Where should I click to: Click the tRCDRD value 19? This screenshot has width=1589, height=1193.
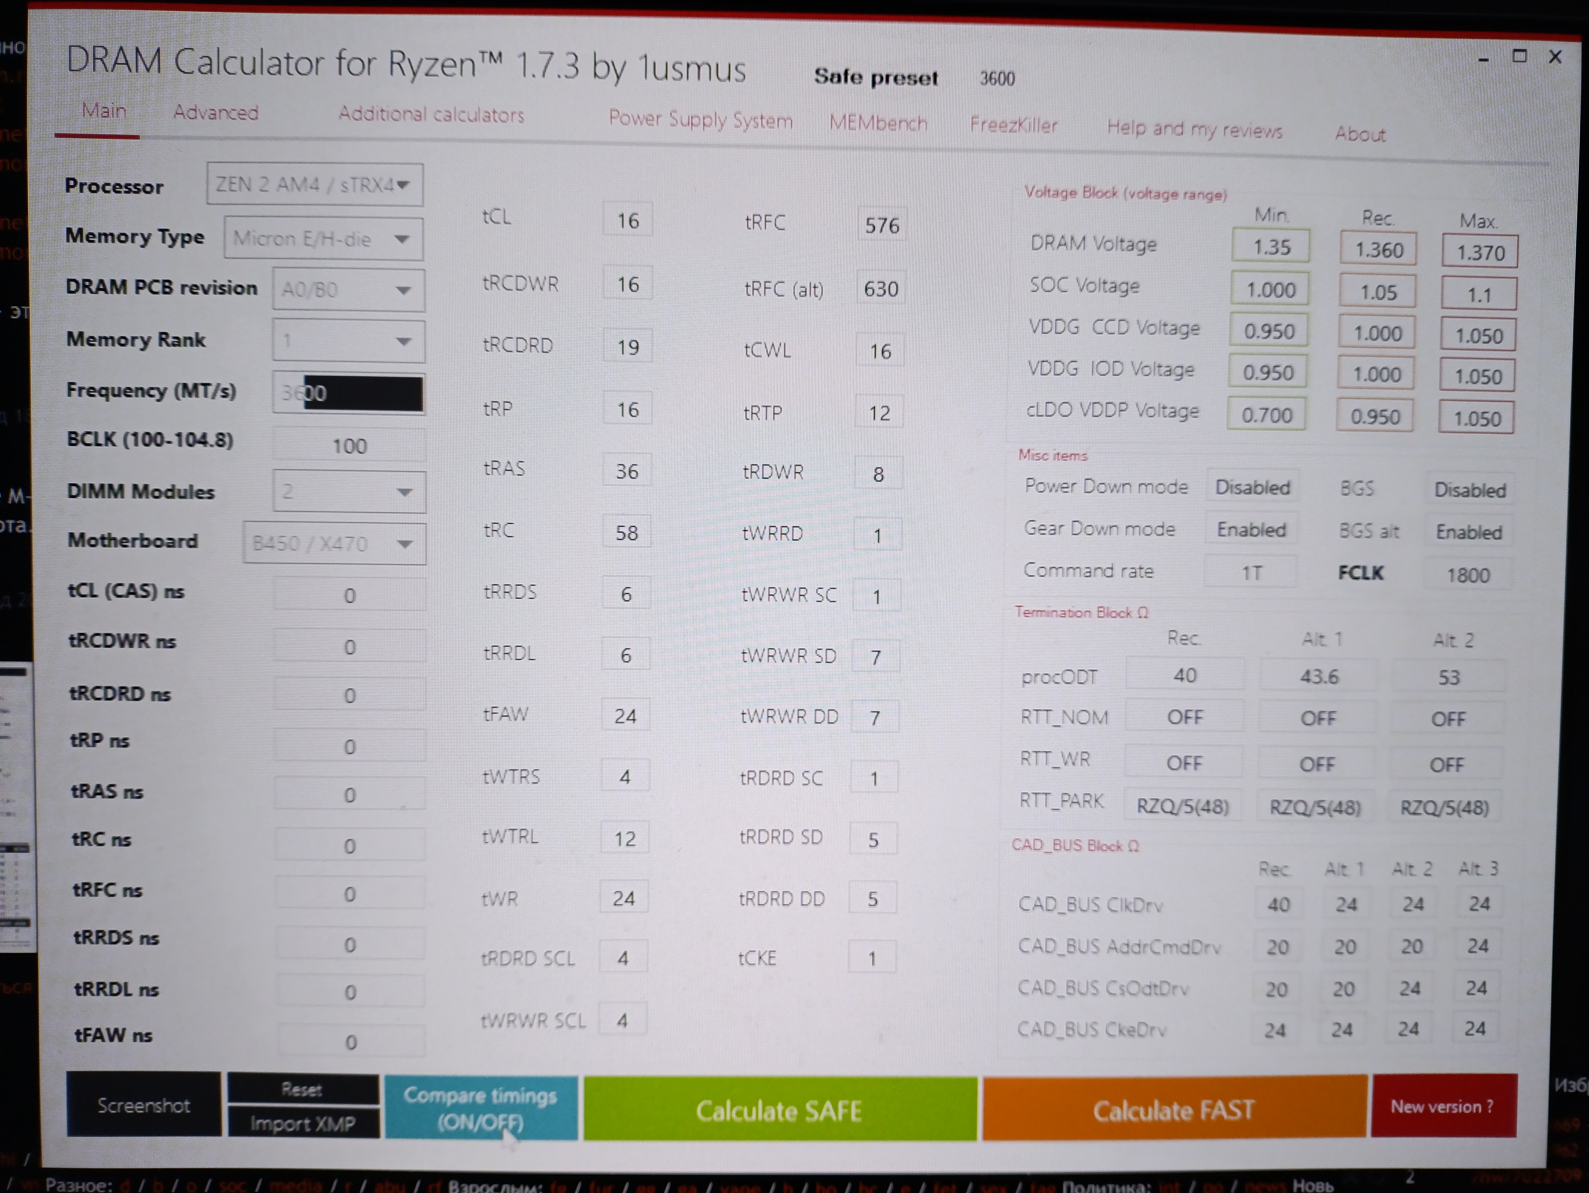(627, 347)
